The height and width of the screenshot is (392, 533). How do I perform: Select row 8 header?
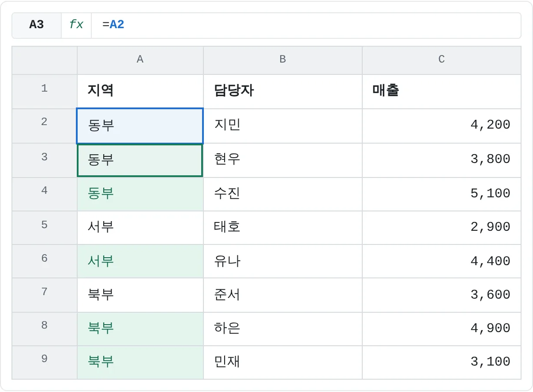(x=45, y=329)
